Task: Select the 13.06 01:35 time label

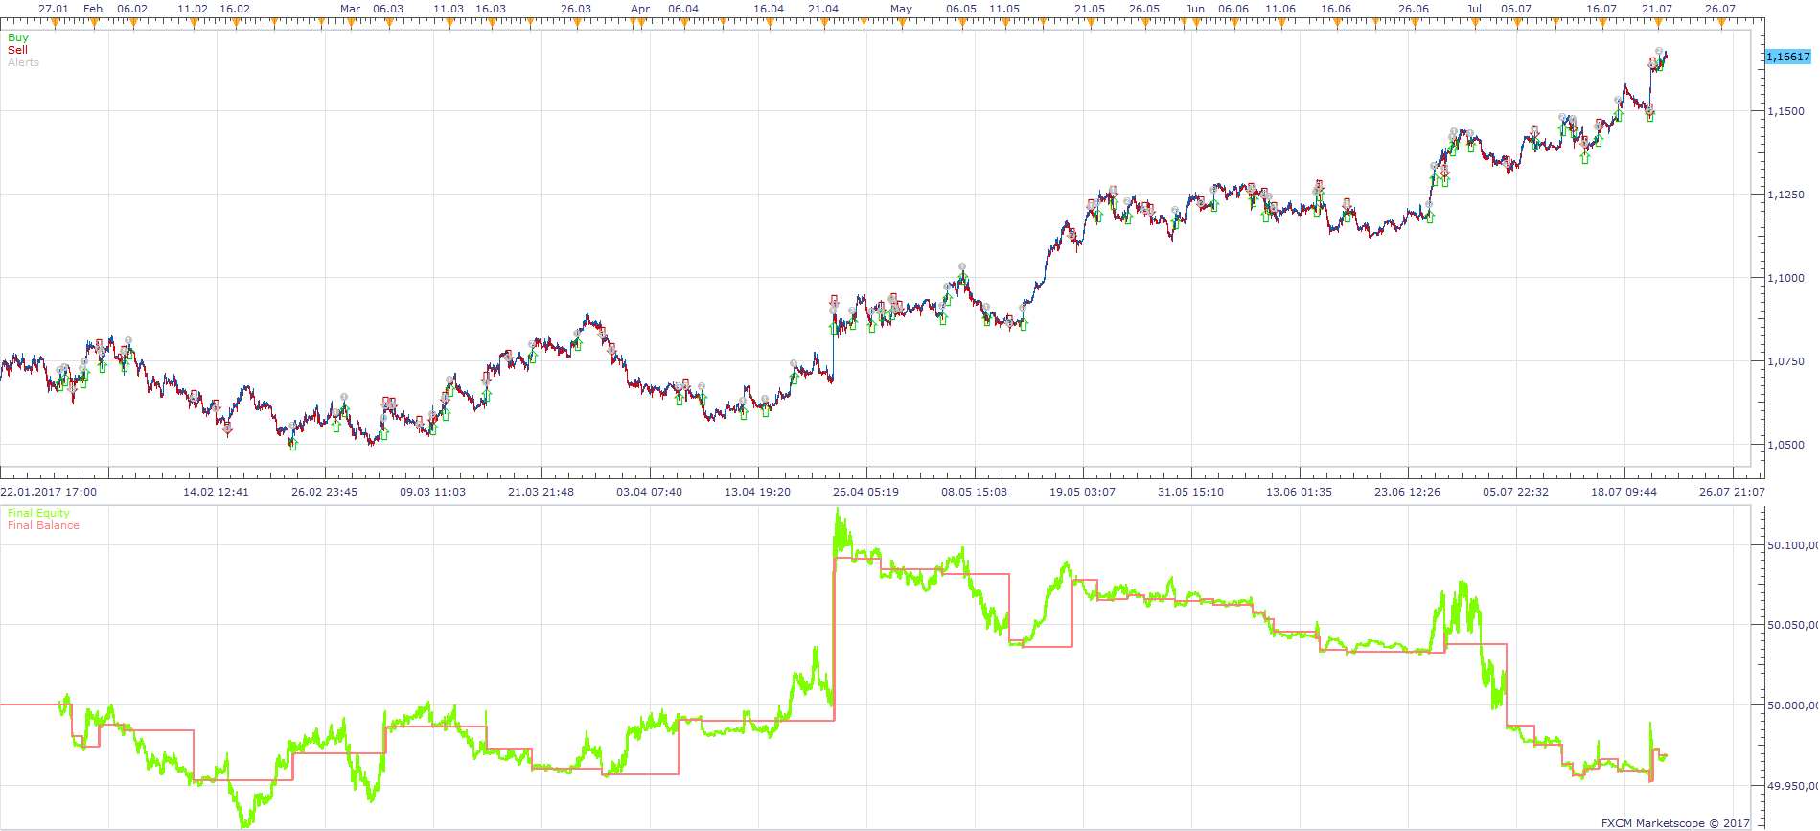Action: pos(1299,492)
